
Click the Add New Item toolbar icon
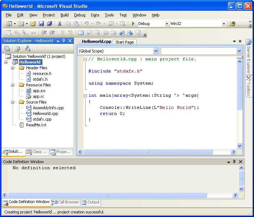coord(21,24)
